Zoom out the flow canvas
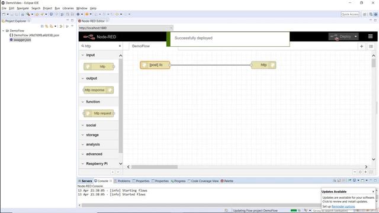The width and height of the screenshot is (379, 213). [x=355, y=172]
